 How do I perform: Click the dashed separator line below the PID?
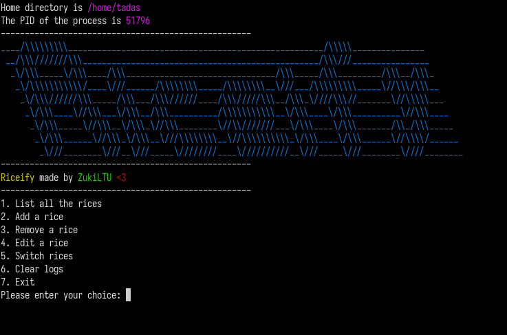click(125, 33)
